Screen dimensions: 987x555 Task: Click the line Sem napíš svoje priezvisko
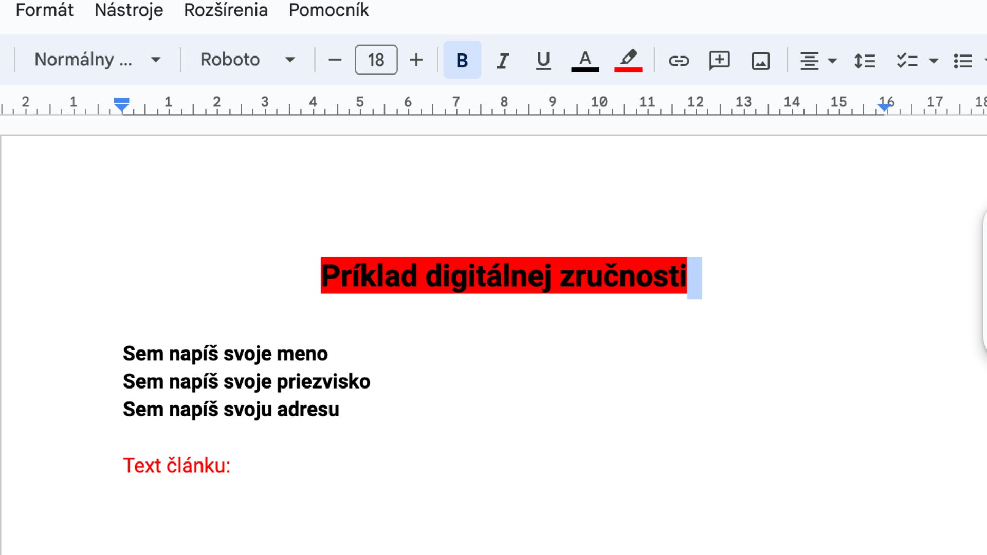coord(246,381)
